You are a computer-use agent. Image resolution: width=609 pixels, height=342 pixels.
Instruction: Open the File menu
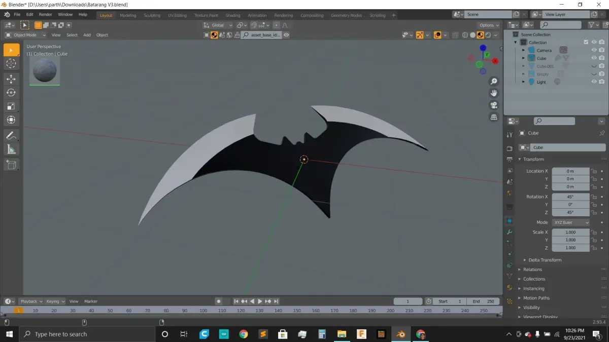pyautogui.click(x=17, y=15)
